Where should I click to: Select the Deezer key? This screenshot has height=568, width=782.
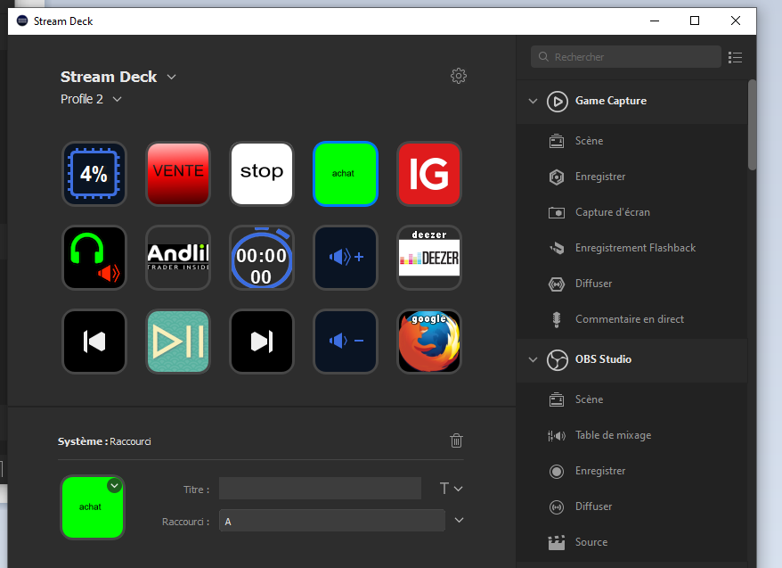click(x=429, y=258)
